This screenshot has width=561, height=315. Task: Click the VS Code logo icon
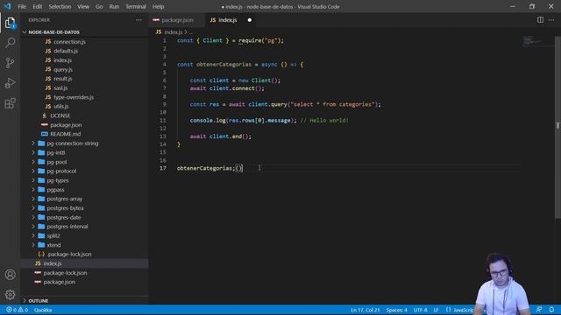click(7, 6)
